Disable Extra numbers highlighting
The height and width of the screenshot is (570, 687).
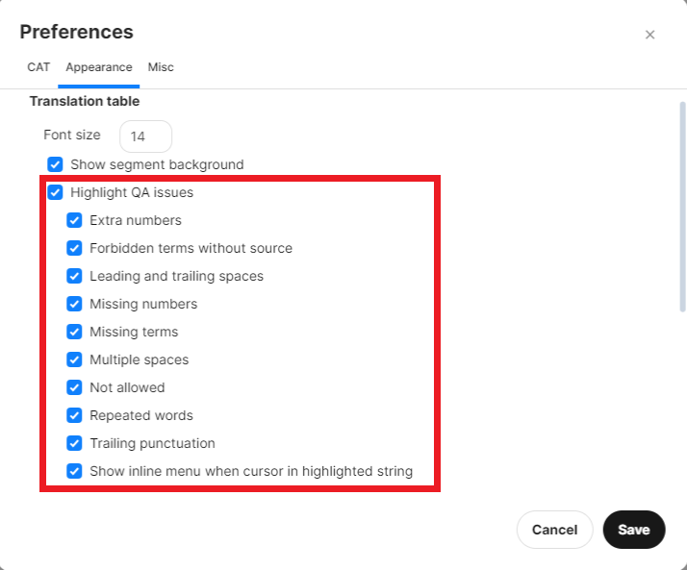click(75, 220)
